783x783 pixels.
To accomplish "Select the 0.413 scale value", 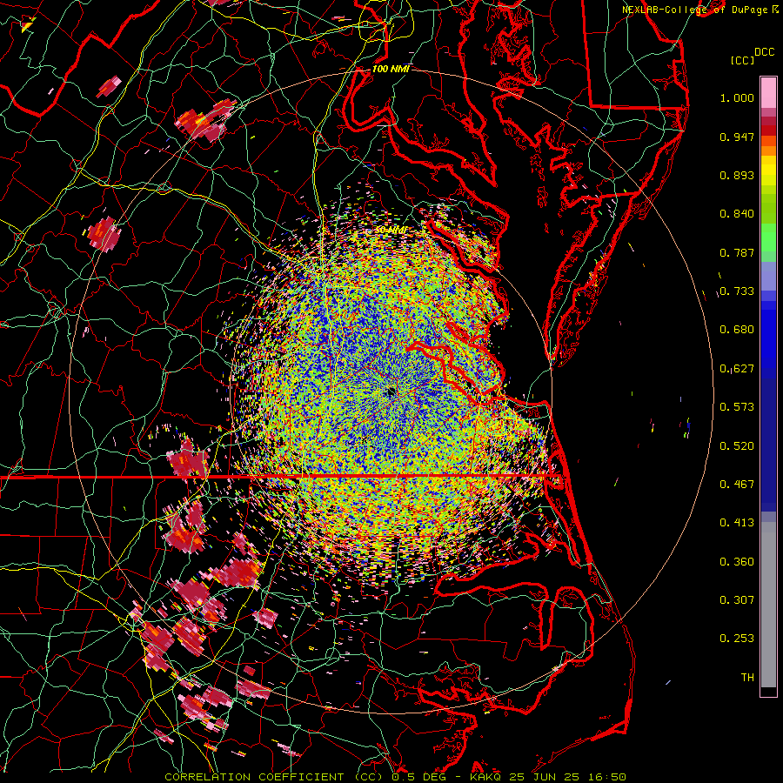I will (737, 523).
